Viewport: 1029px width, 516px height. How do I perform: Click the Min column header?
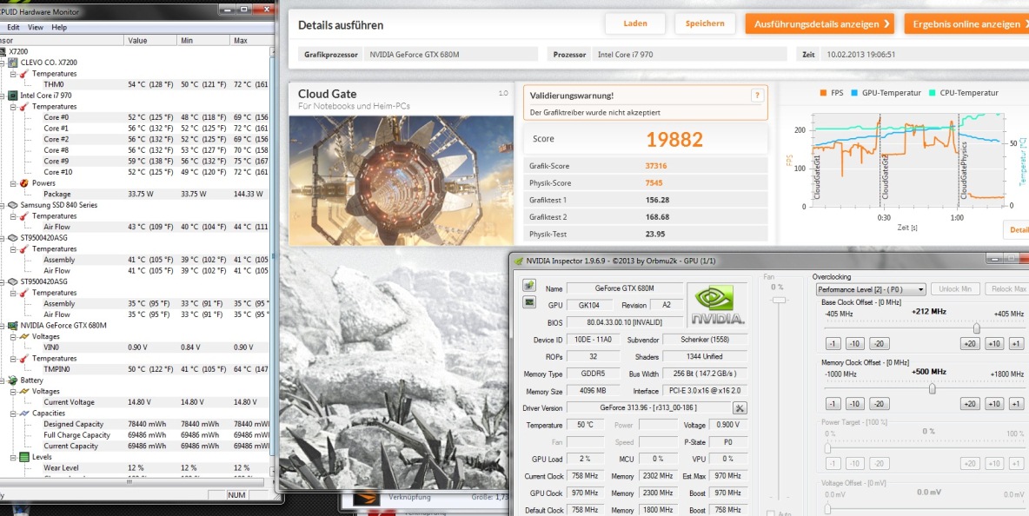203,41
